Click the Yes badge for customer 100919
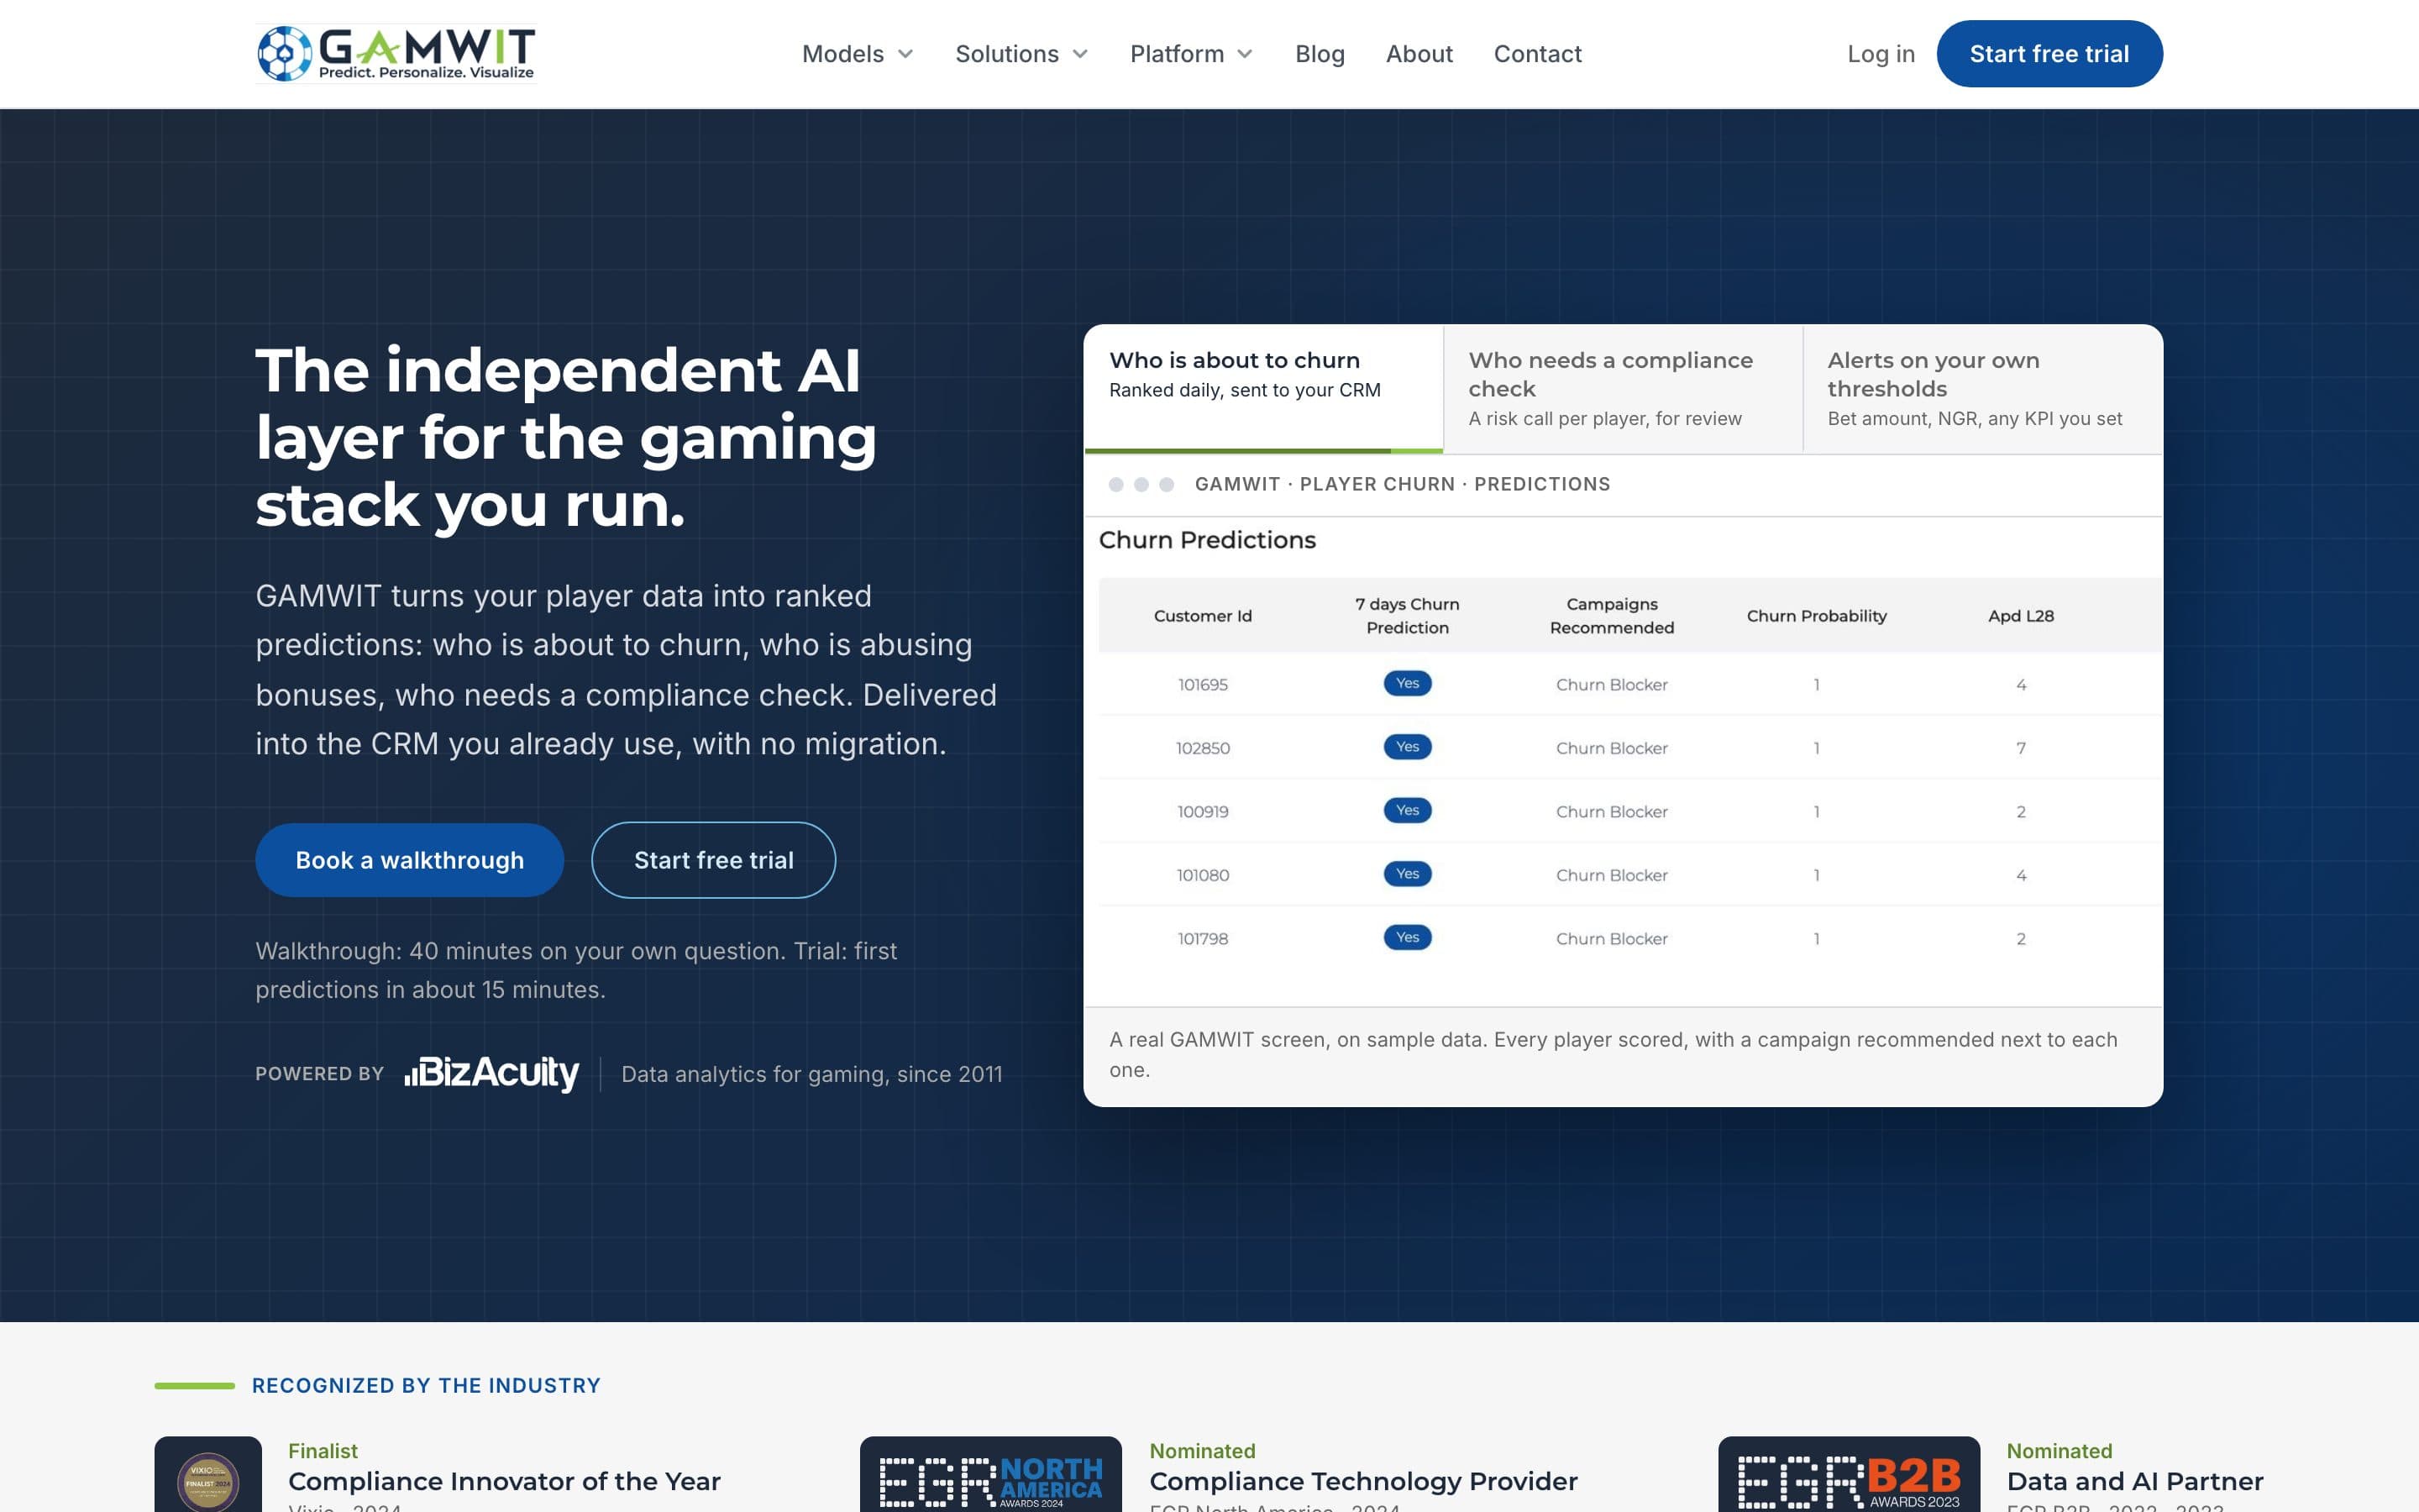The height and width of the screenshot is (1512, 2419). (1408, 810)
